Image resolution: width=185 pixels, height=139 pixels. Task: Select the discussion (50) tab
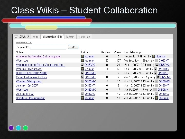click(x=52, y=37)
